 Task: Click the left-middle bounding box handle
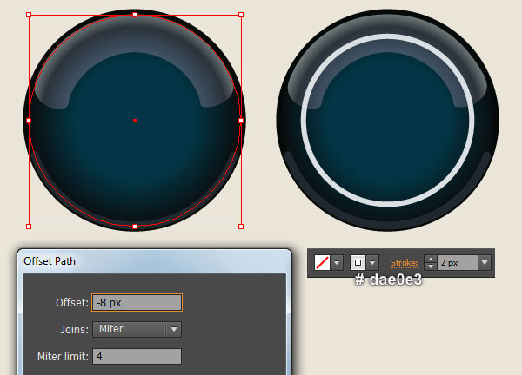[29, 121]
